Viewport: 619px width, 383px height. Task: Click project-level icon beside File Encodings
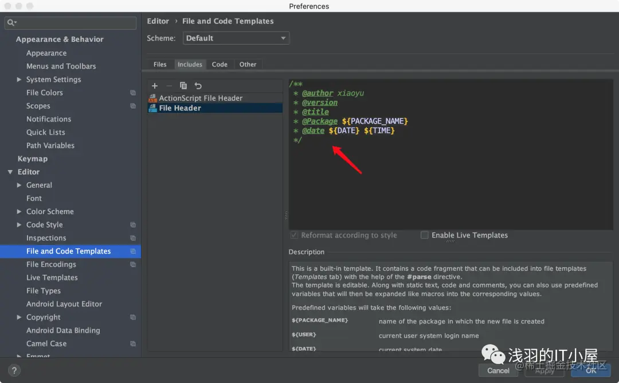133,264
